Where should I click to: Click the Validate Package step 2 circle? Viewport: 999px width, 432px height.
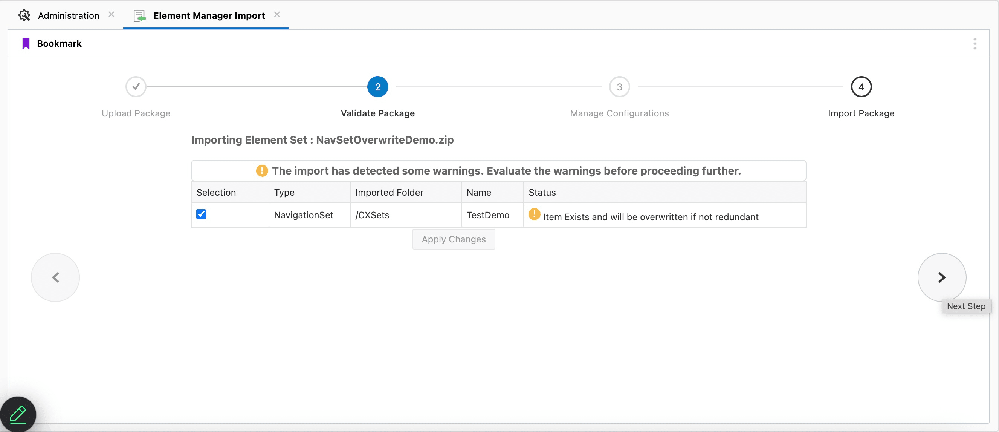(x=377, y=87)
